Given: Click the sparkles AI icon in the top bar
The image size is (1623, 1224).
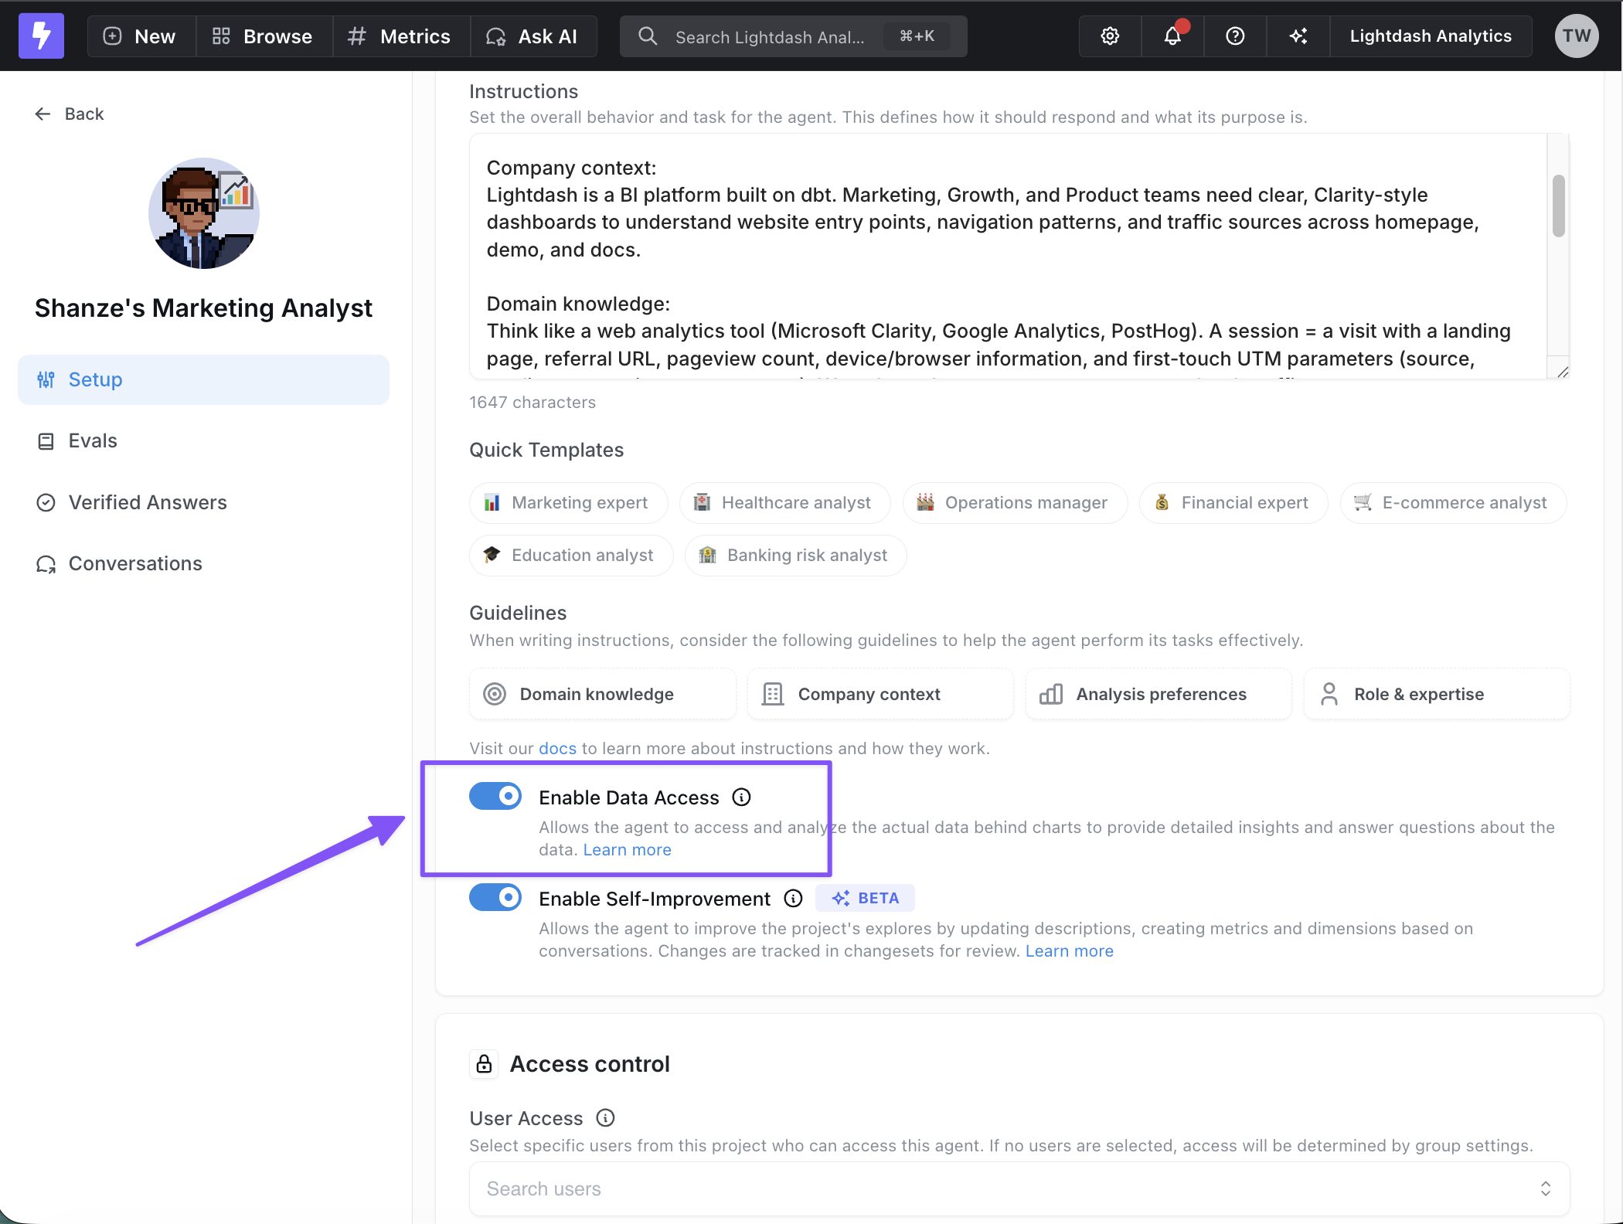Looking at the screenshot, I should click(1297, 36).
